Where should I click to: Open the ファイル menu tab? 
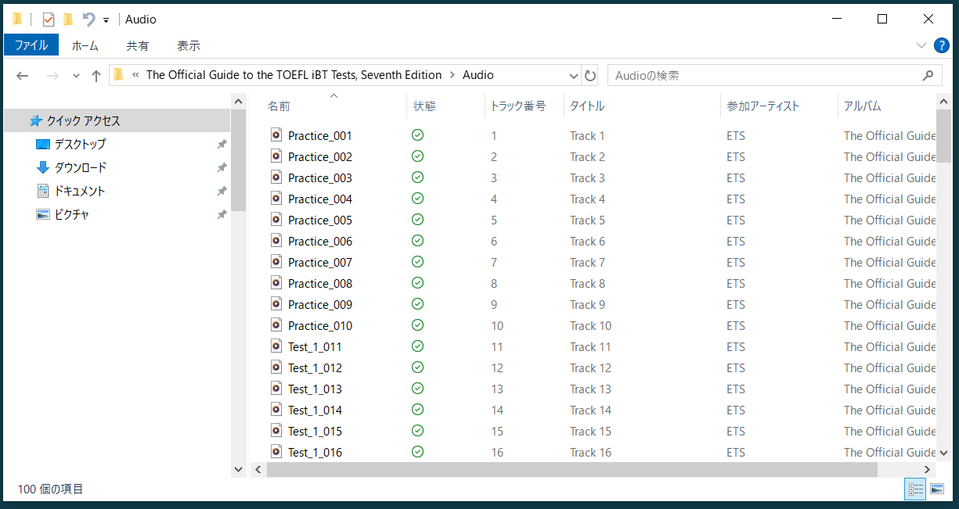pos(31,45)
